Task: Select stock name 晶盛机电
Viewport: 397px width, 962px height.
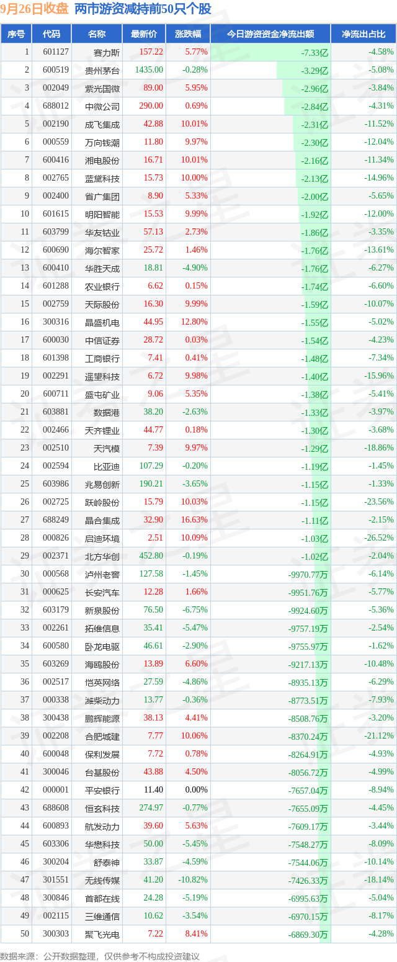Action: tap(103, 322)
